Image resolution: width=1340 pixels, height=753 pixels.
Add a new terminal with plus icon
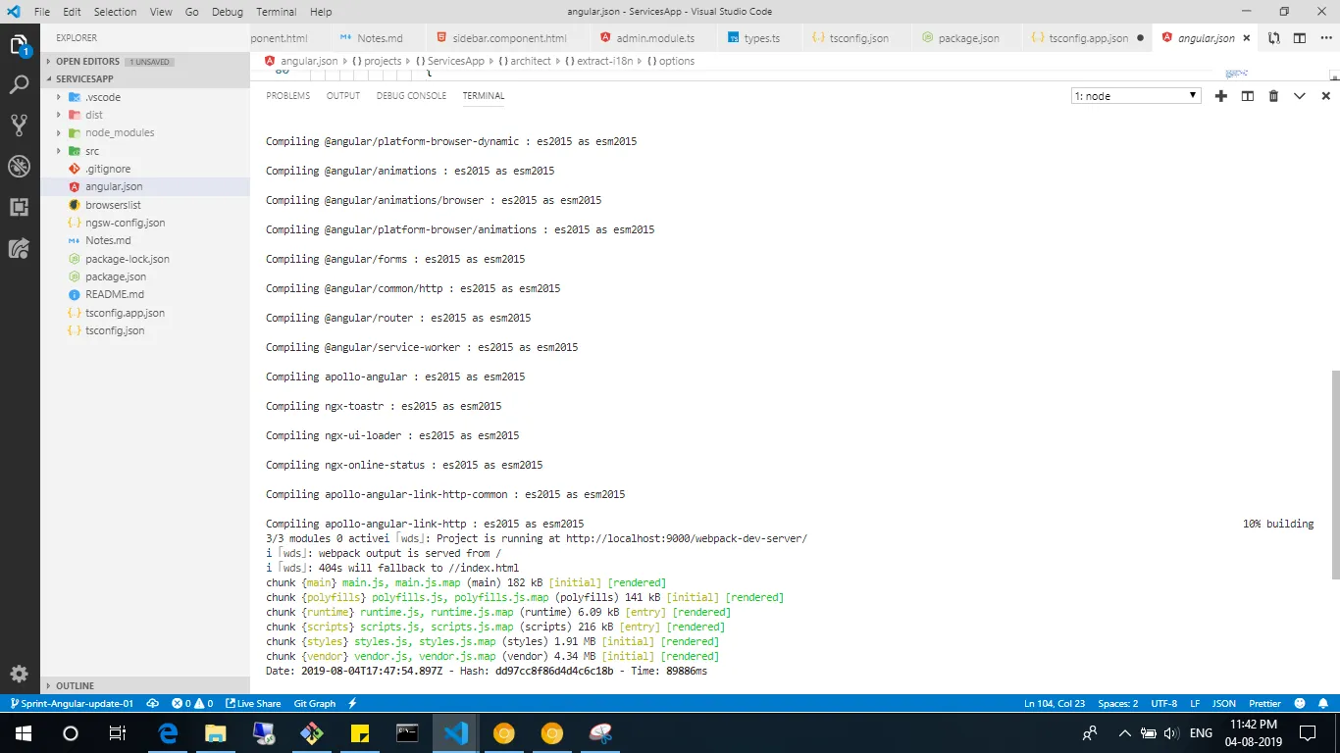1221,96
